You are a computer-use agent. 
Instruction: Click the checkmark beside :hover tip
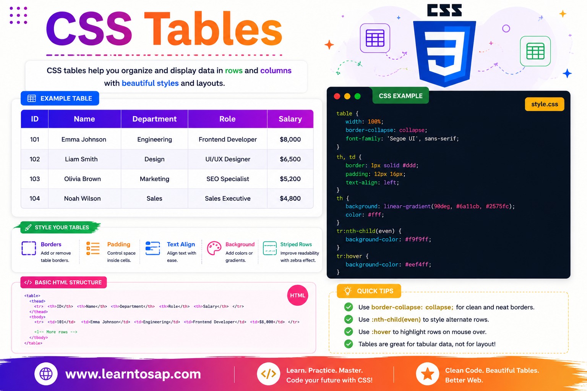[x=349, y=331]
